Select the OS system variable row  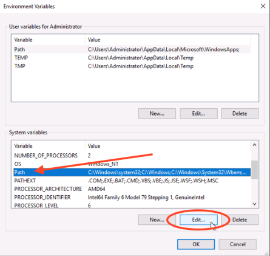pyautogui.click(x=132, y=164)
